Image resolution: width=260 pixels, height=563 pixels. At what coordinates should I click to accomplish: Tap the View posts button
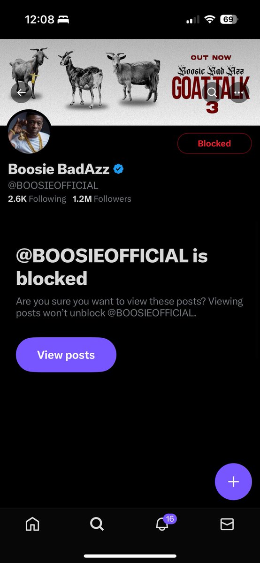click(x=66, y=355)
